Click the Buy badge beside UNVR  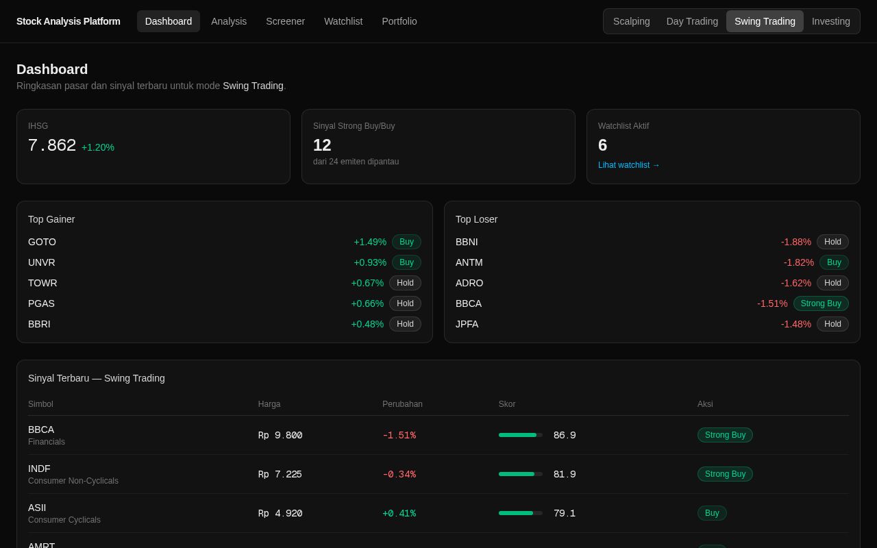[x=406, y=262]
